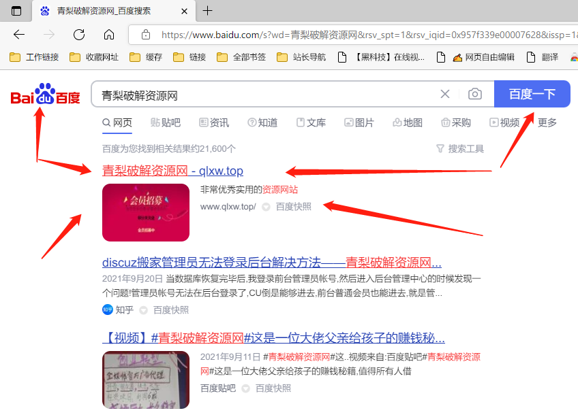This screenshot has width=578, height=417.
Task: Switch to the 知道 tab
Action: click(x=262, y=122)
